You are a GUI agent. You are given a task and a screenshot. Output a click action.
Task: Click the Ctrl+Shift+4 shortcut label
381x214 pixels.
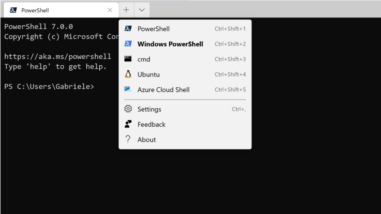tap(230, 74)
